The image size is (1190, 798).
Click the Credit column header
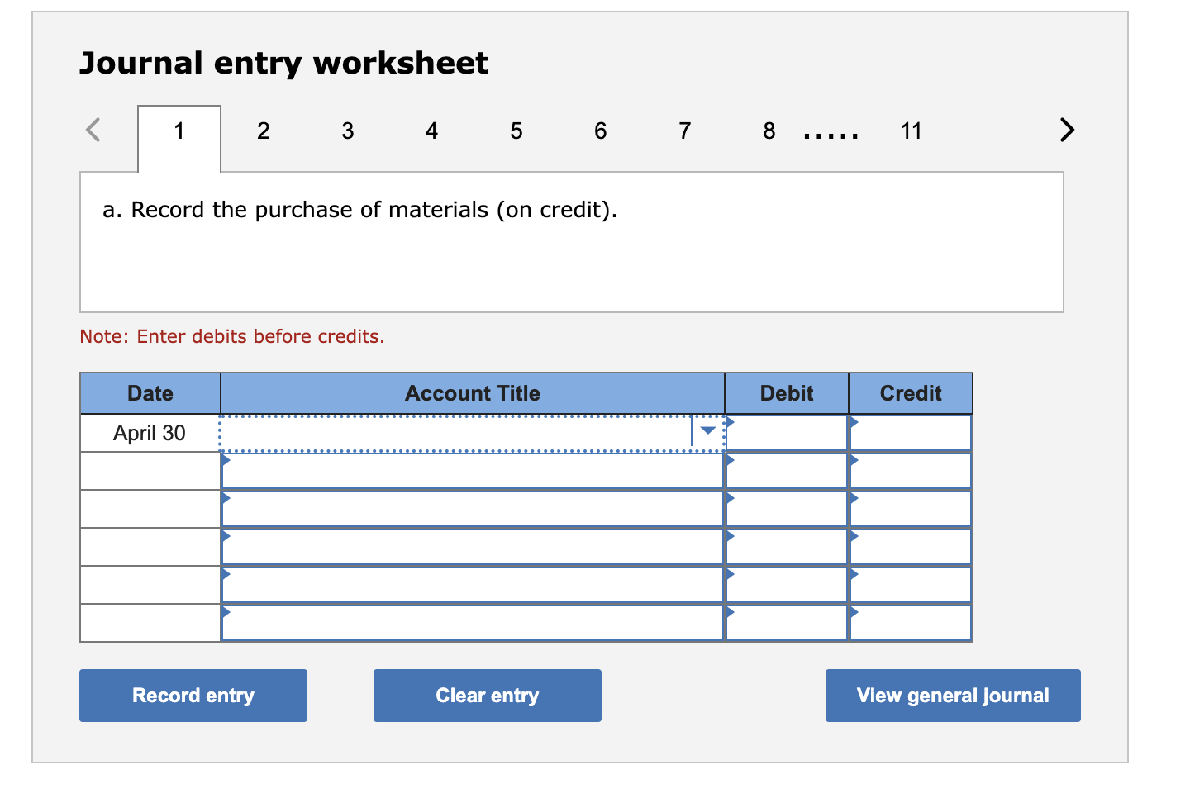pos(911,393)
